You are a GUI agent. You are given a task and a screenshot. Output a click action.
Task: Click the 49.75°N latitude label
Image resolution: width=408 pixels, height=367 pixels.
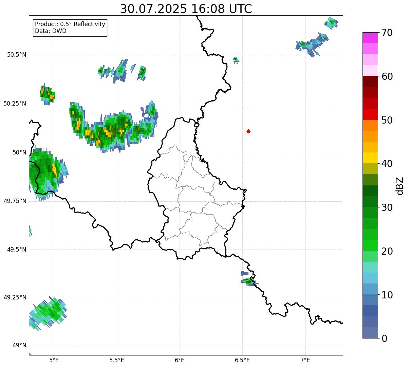[x=15, y=201]
